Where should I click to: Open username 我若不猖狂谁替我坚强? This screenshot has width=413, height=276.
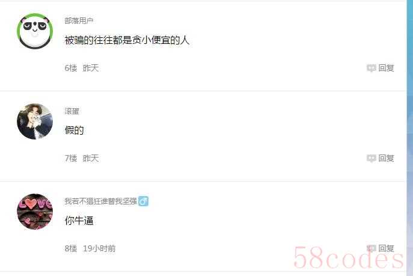point(100,201)
